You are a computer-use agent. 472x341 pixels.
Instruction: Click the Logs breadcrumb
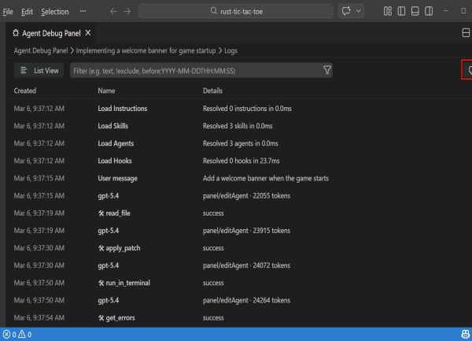(x=230, y=50)
